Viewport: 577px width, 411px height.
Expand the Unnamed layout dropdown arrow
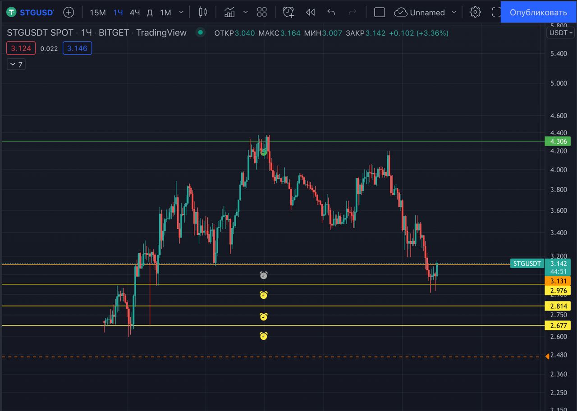453,12
